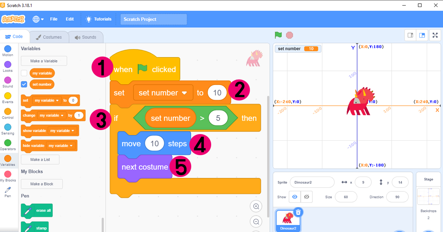The height and width of the screenshot is (232, 443).
Task: Hide the sprite using crossed-eye button
Action: pos(306,197)
